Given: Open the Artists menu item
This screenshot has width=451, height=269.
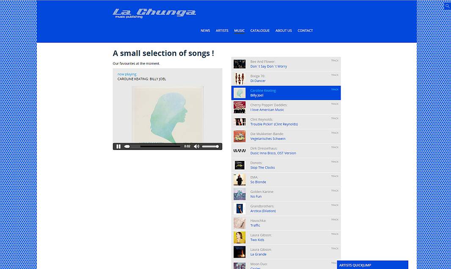Looking at the screenshot, I should (222, 30).
